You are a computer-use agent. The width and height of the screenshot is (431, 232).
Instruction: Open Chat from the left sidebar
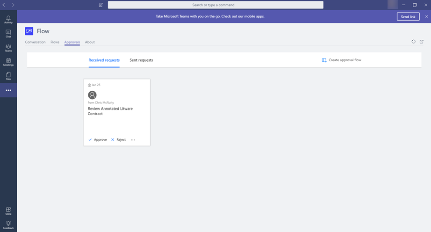[x=8, y=33]
